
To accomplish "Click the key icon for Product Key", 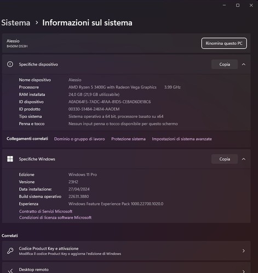I will coord(10,251).
